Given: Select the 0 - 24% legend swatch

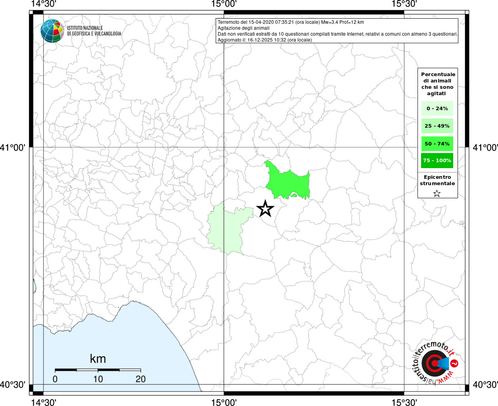Looking at the screenshot, I should tap(437, 108).
